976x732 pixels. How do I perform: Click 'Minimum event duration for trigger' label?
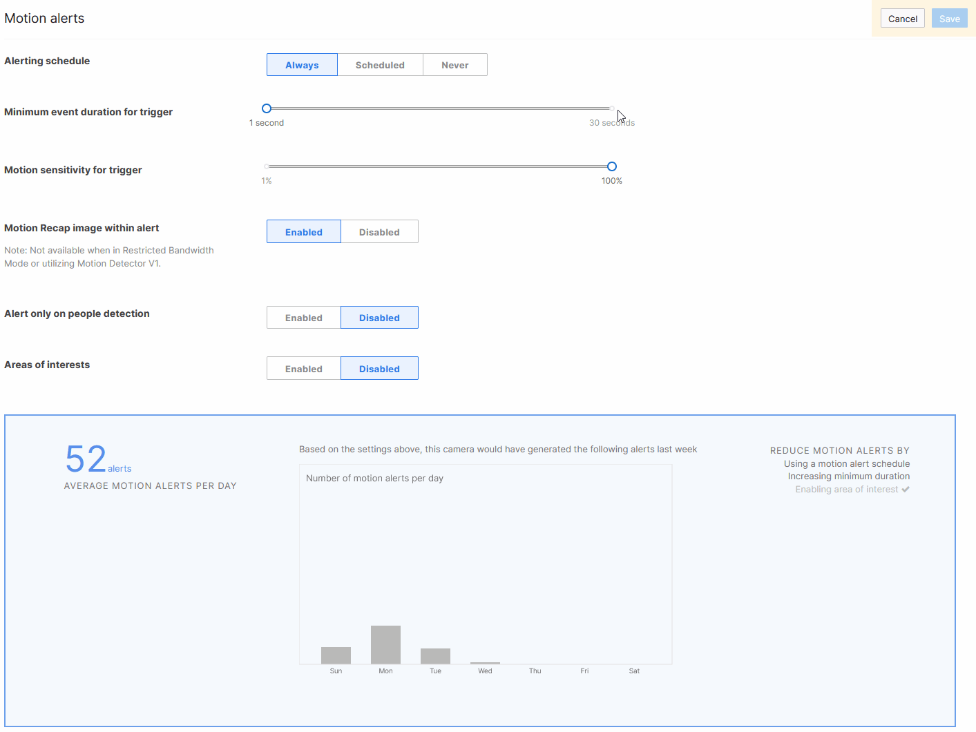(88, 112)
